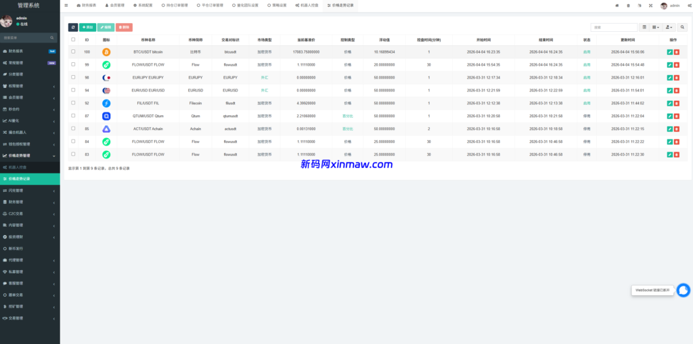
Task: Open the 新币发行 circle item in sidebar
Action: 30,249
